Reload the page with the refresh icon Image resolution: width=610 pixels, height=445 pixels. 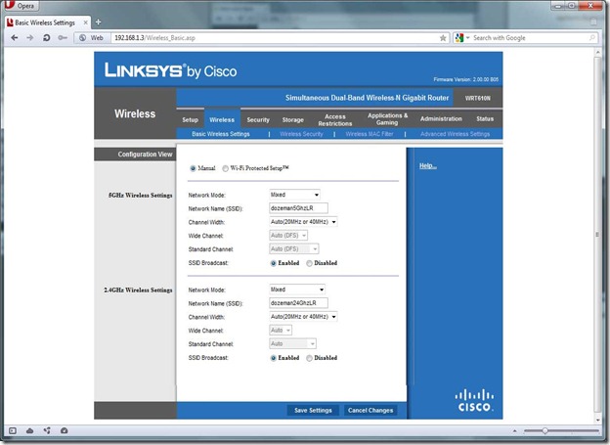[x=46, y=38]
